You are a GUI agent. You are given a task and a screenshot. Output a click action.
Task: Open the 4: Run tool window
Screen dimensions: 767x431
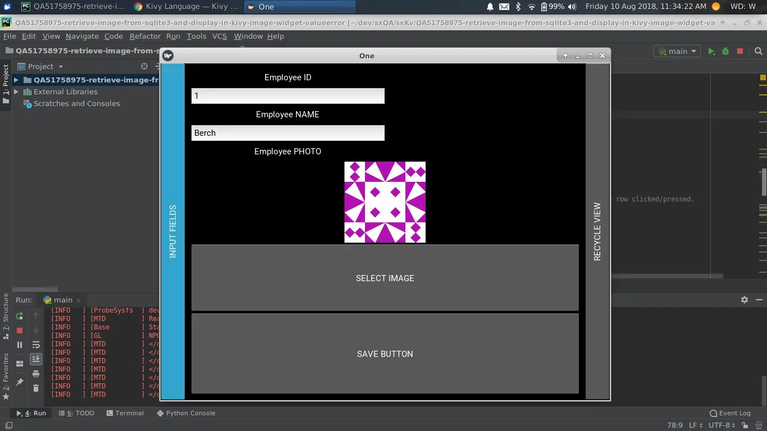pos(31,413)
